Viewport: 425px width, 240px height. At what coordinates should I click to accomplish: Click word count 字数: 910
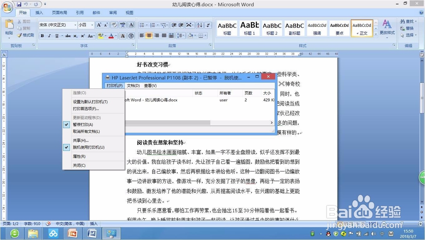click(32, 224)
